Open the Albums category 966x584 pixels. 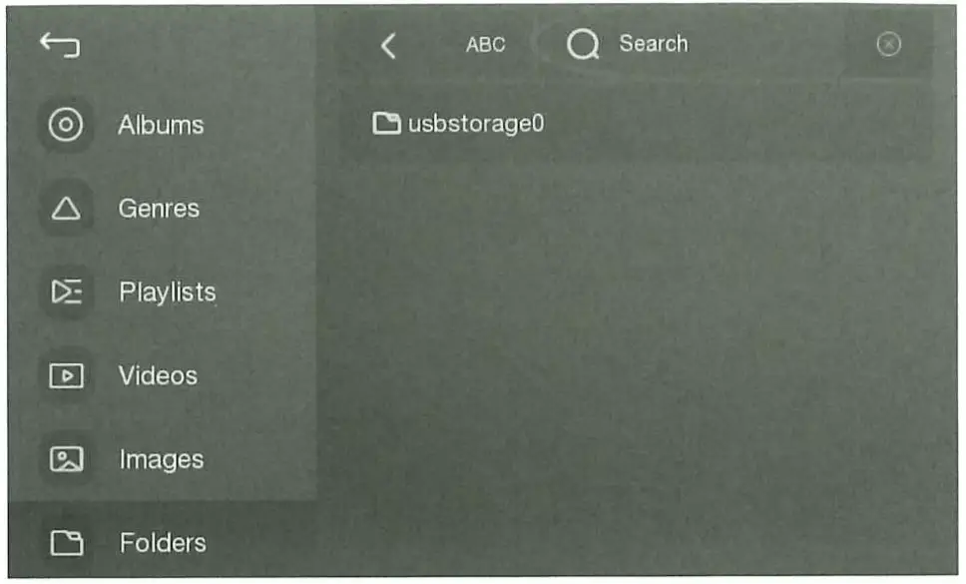(x=161, y=125)
